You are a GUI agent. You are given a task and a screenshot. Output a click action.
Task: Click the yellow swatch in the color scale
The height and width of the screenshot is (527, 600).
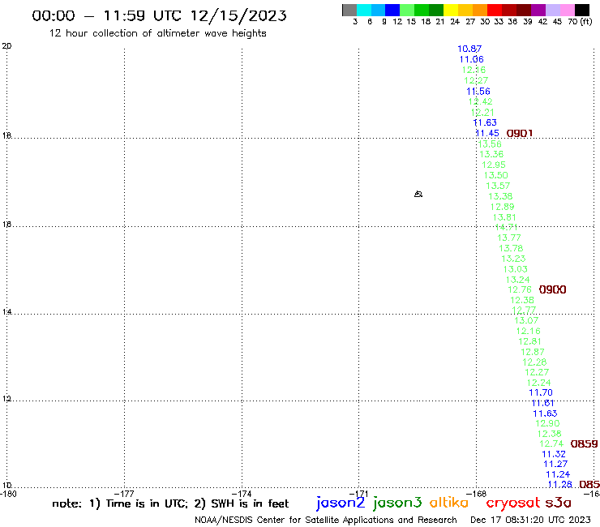(x=450, y=10)
